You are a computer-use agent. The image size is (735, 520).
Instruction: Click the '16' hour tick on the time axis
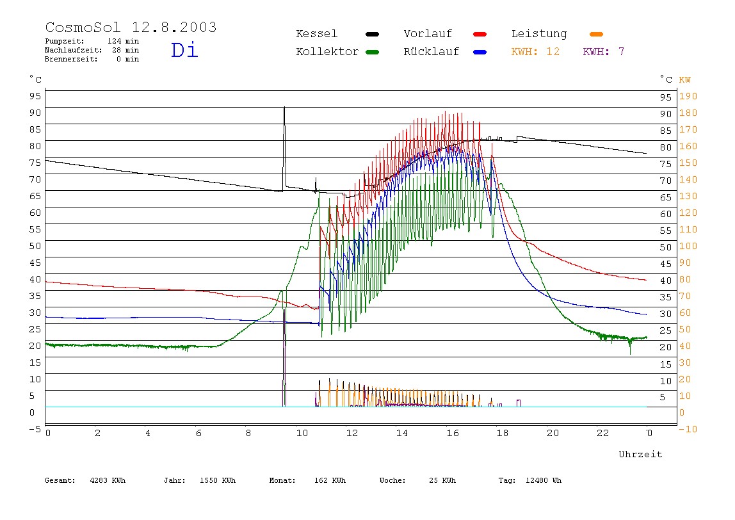pyautogui.click(x=453, y=433)
